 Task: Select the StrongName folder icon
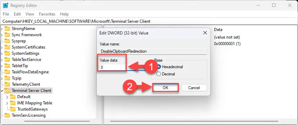point(7,29)
